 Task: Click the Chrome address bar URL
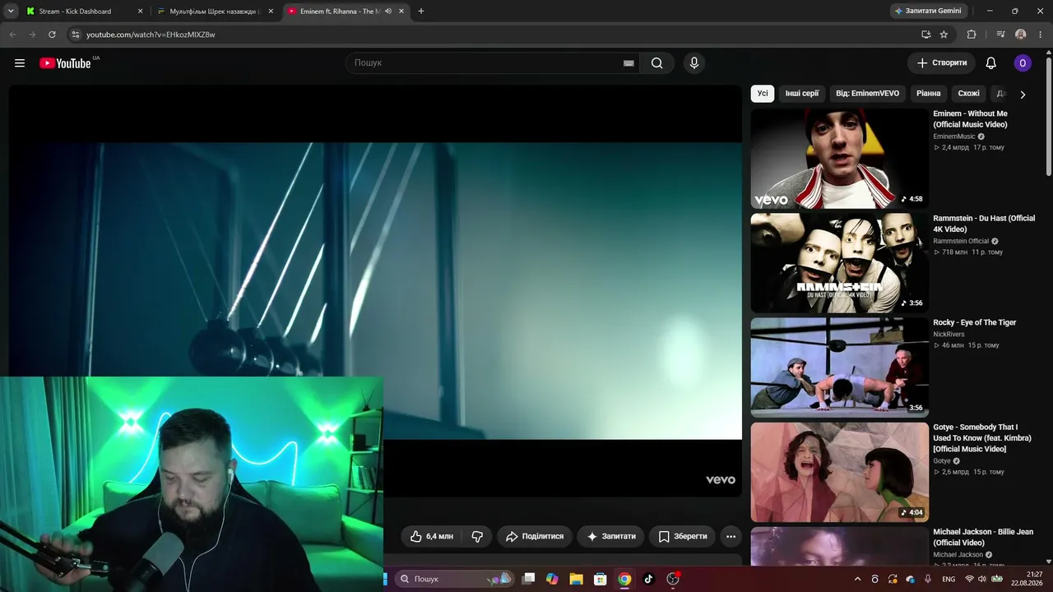151,35
